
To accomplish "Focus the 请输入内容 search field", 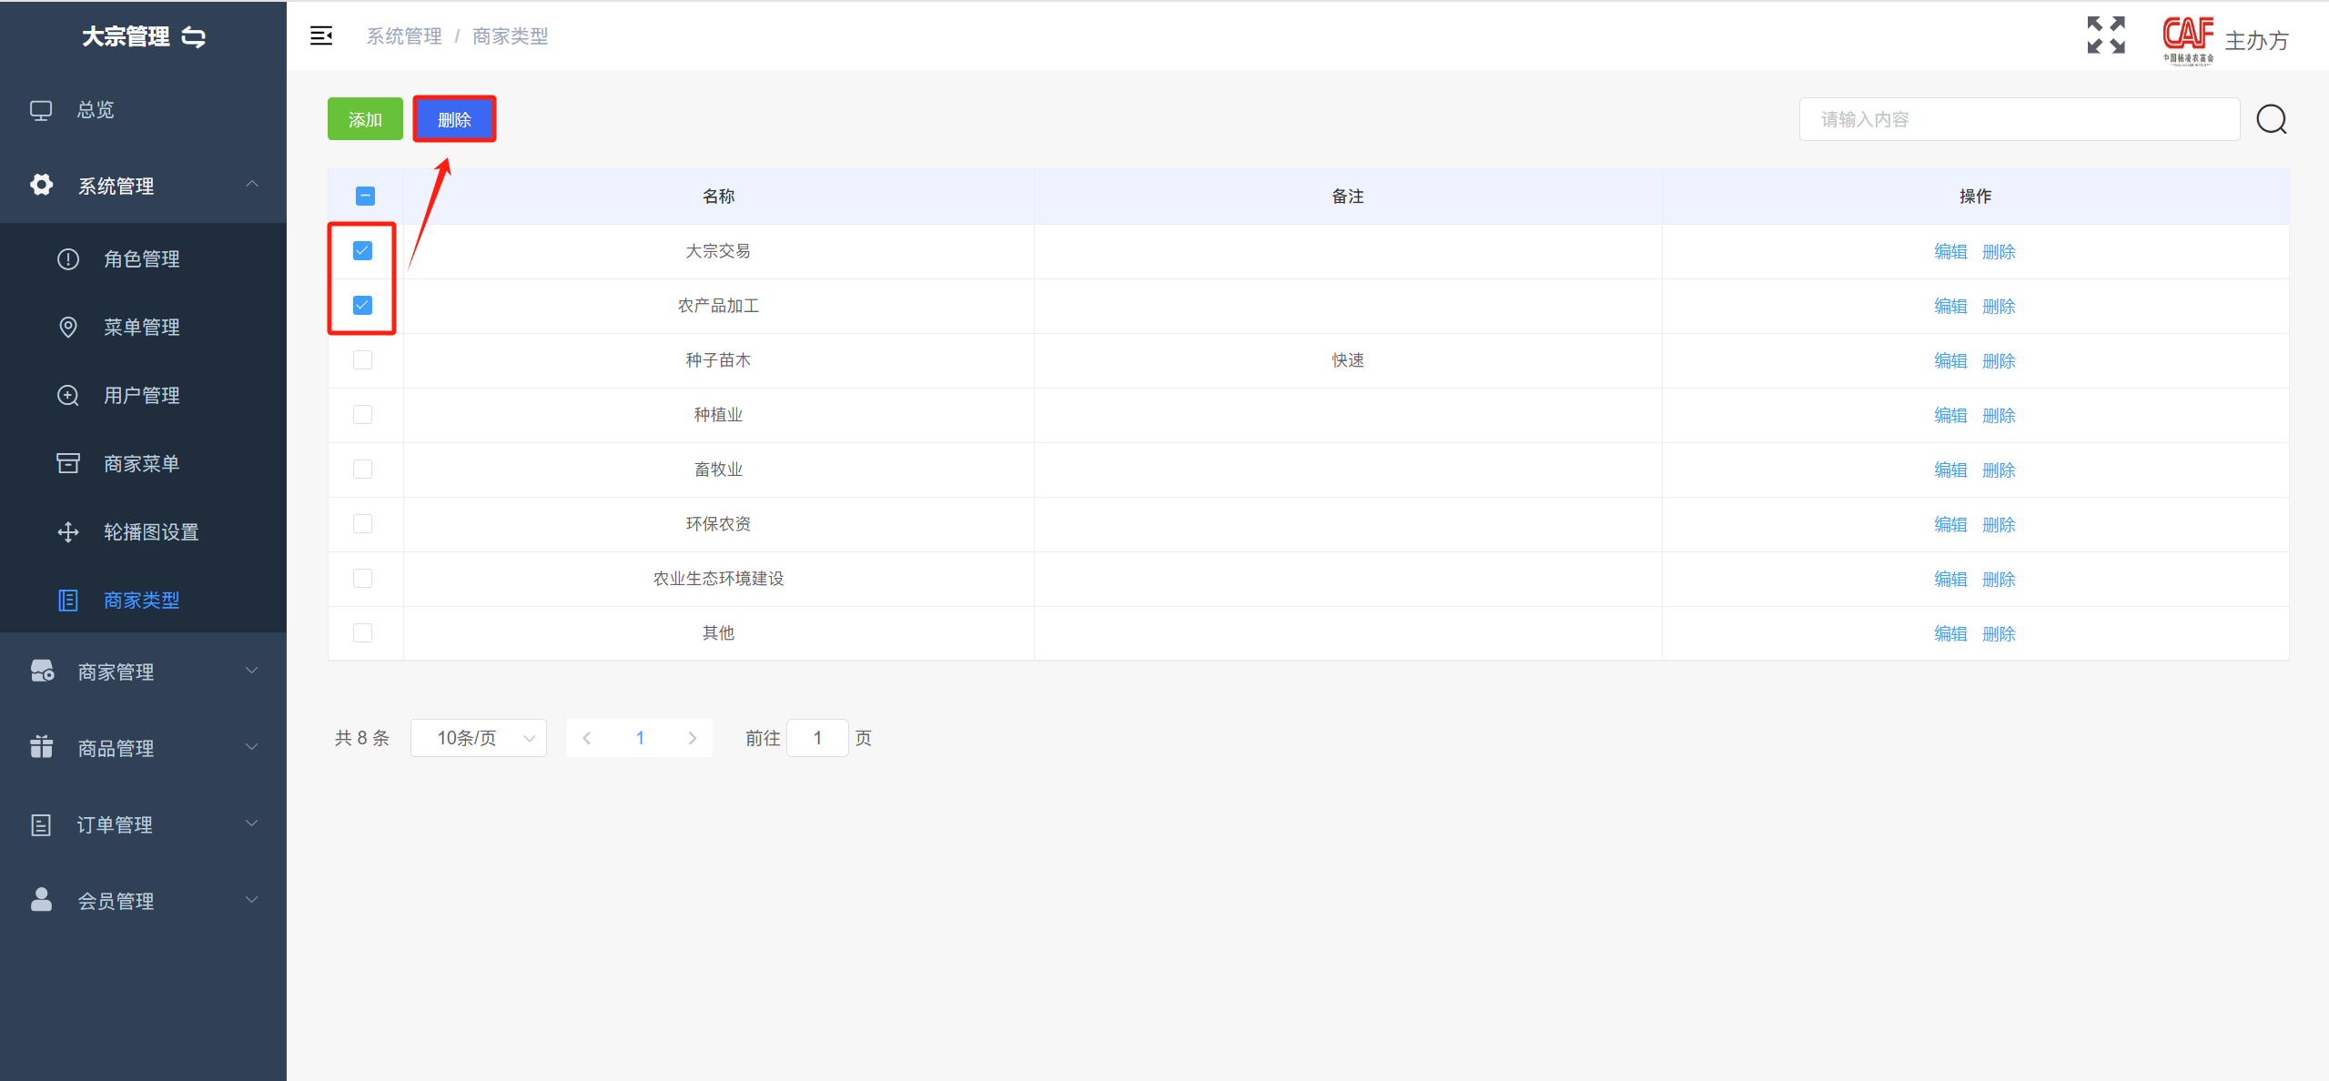I will [2020, 119].
